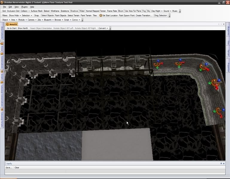Open the Scripts side panel icon
Image resolution: width=230 pixels, height=179 pixels.
pos(2,71)
